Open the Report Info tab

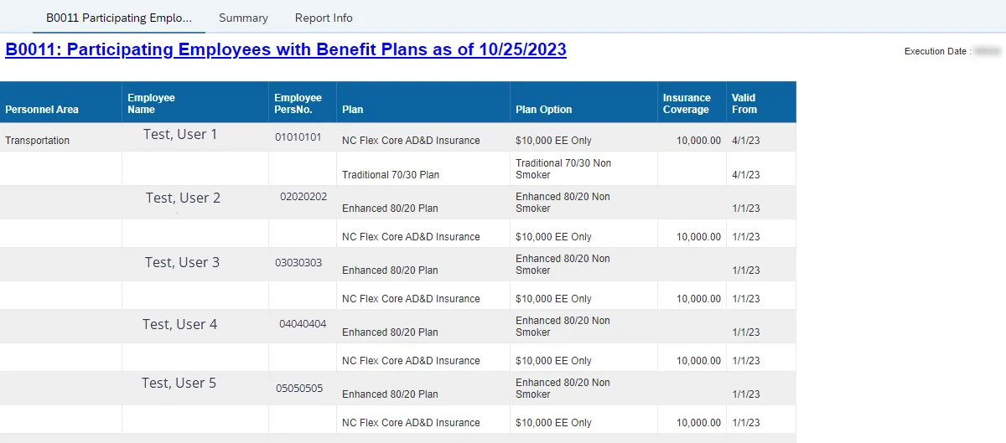[x=324, y=18]
